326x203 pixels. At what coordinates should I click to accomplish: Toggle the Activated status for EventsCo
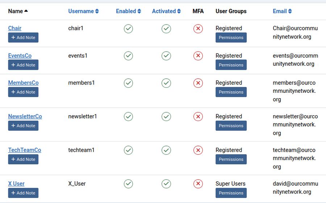166,56
